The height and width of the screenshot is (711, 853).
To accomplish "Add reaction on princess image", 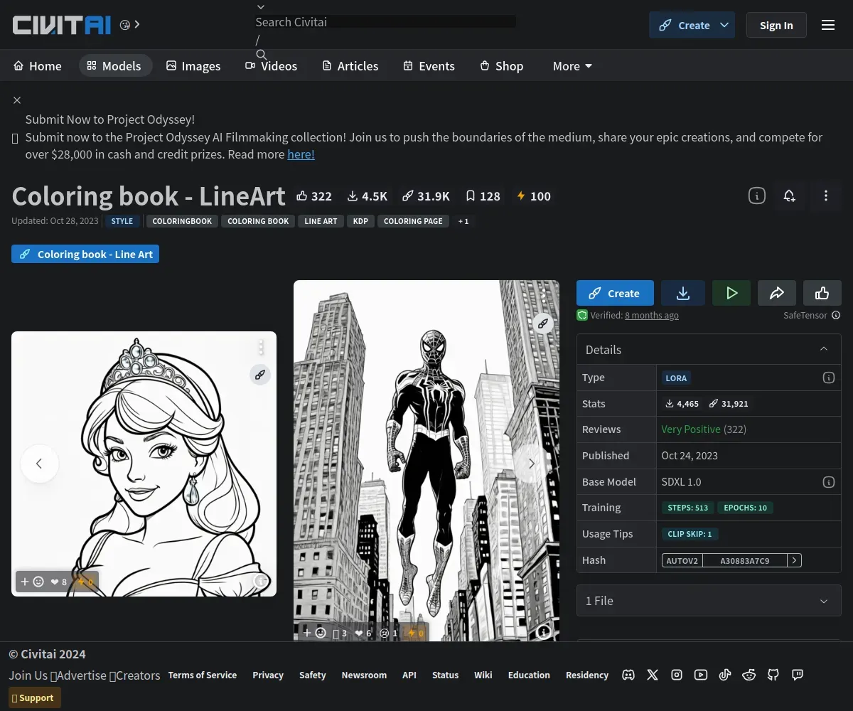I will tap(32, 582).
